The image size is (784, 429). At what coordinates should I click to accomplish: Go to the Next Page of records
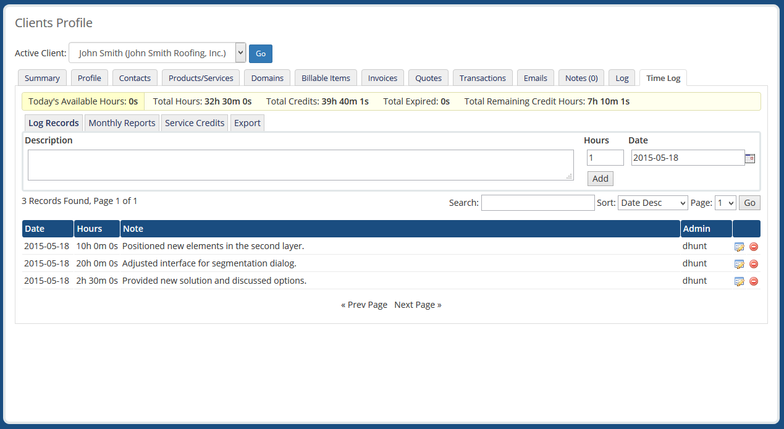tap(418, 304)
